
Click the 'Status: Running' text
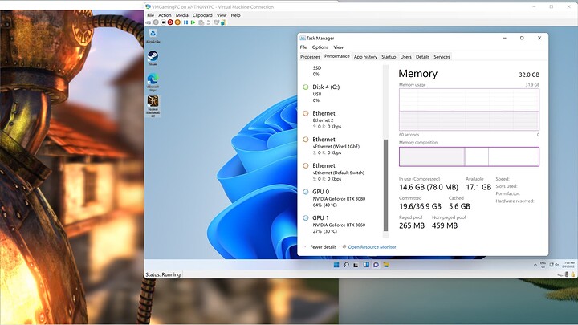pos(163,274)
